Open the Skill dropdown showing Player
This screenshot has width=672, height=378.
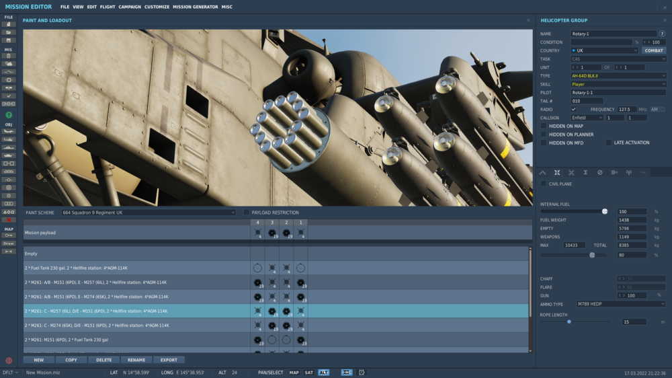coord(618,84)
